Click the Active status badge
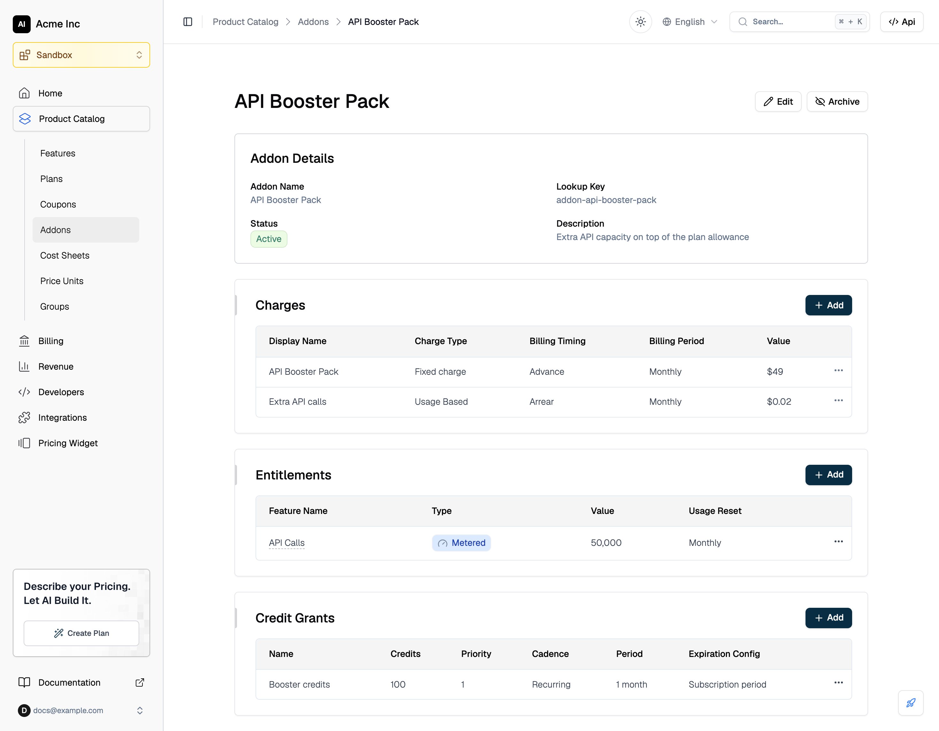The height and width of the screenshot is (731, 939). pyautogui.click(x=269, y=239)
